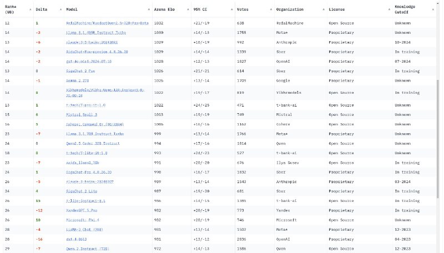Sort by 95% CI column arrow
The image size is (444, 253).
point(231,9)
